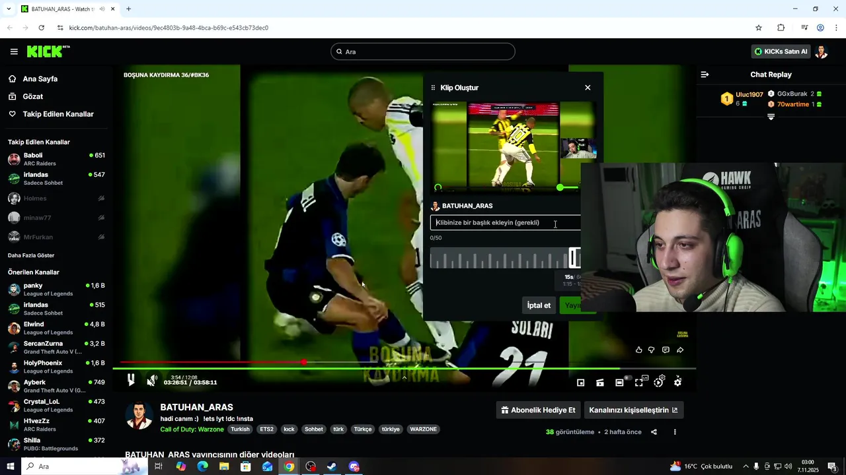The image size is (846, 475).
Task: Open the irlandas followed channel with 547 viewers
Action: tap(56, 178)
